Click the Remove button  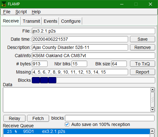coord(143,47)
